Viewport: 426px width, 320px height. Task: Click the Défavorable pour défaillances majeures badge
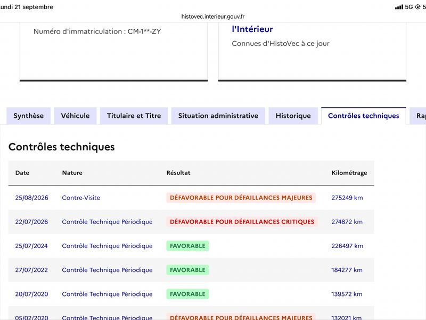point(241,198)
